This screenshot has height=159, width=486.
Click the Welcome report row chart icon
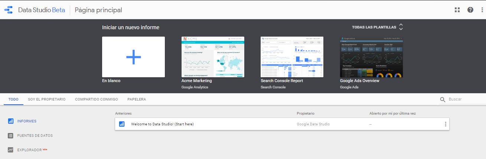pyautogui.click(x=122, y=124)
